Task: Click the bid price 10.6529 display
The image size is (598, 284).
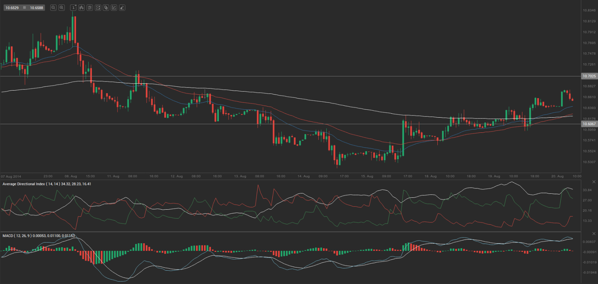Action: (x=12, y=8)
